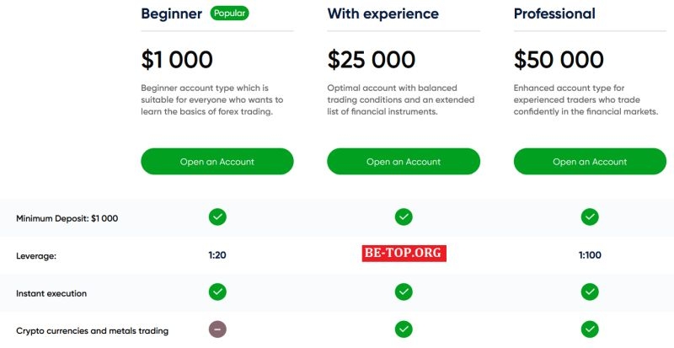
Task: Click the green Popular badge
Action: (x=230, y=13)
